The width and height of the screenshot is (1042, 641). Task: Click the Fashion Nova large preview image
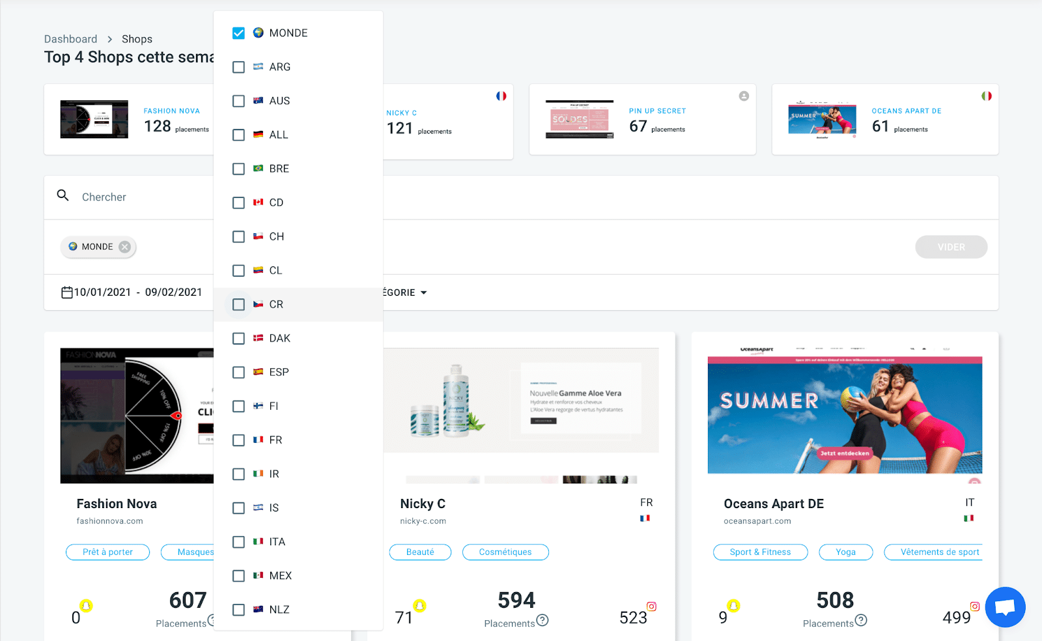137,416
